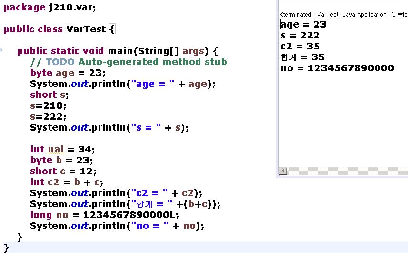Click the final closing brace of the class
The width and height of the screenshot is (408, 257).
coord(7,247)
